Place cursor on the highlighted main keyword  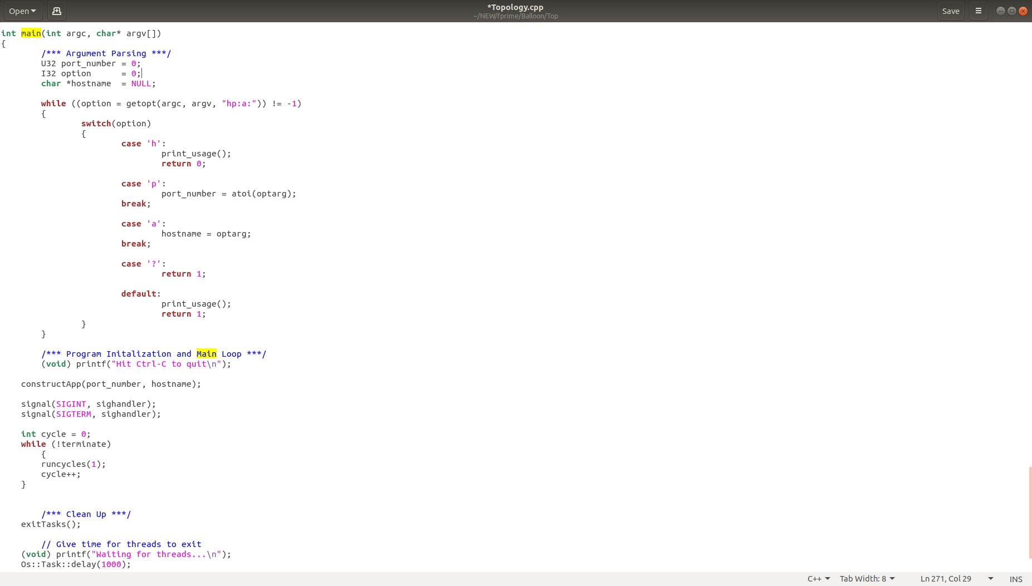coord(31,33)
